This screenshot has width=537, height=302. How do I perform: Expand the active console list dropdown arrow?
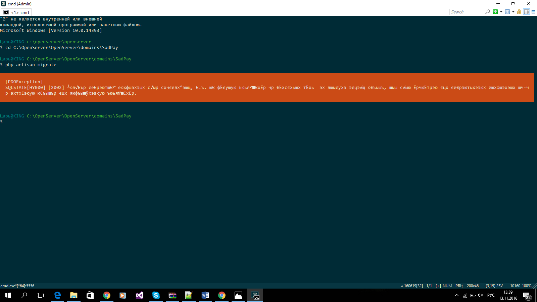(x=513, y=12)
